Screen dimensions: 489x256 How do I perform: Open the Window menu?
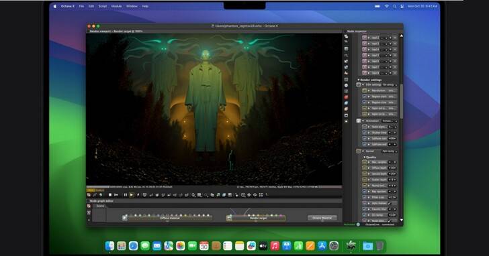click(x=132, y=6)
